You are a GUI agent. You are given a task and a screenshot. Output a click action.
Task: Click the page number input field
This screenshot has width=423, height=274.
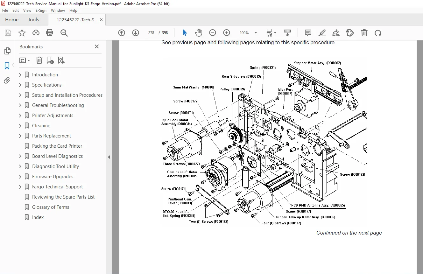coord(151,33)
